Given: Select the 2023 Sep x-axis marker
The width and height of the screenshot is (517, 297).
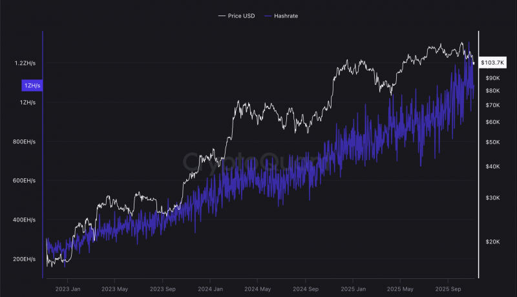Looking at the screenshot, I should coord(163,289).
